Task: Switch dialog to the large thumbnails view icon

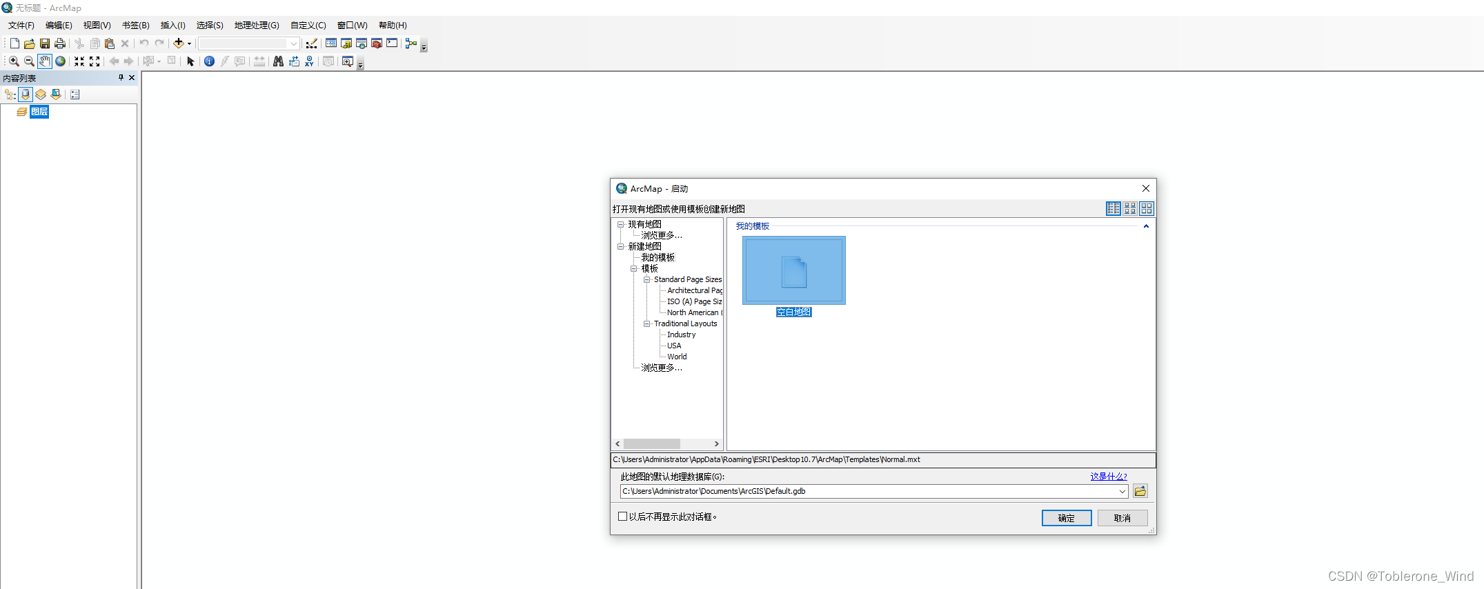Action: pos(1147,208)
